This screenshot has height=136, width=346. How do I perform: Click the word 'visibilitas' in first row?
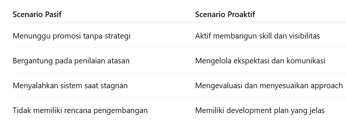307,36
